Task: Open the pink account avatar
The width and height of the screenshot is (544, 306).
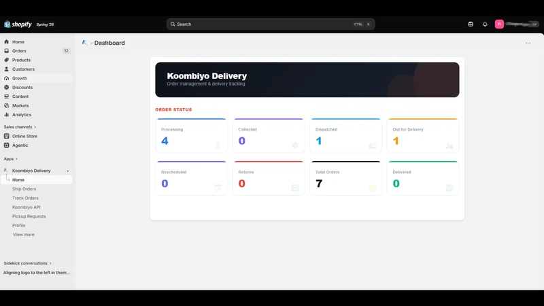Action: pyautogui.click(x=499, y=24)
